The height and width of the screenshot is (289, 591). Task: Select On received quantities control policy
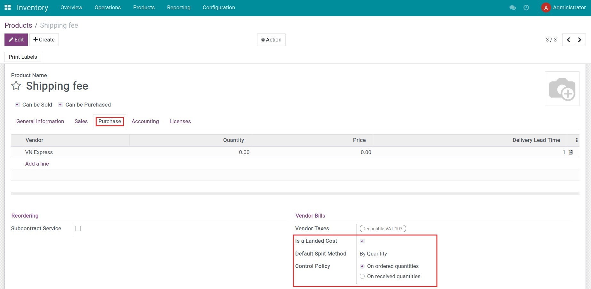(362, 276)
